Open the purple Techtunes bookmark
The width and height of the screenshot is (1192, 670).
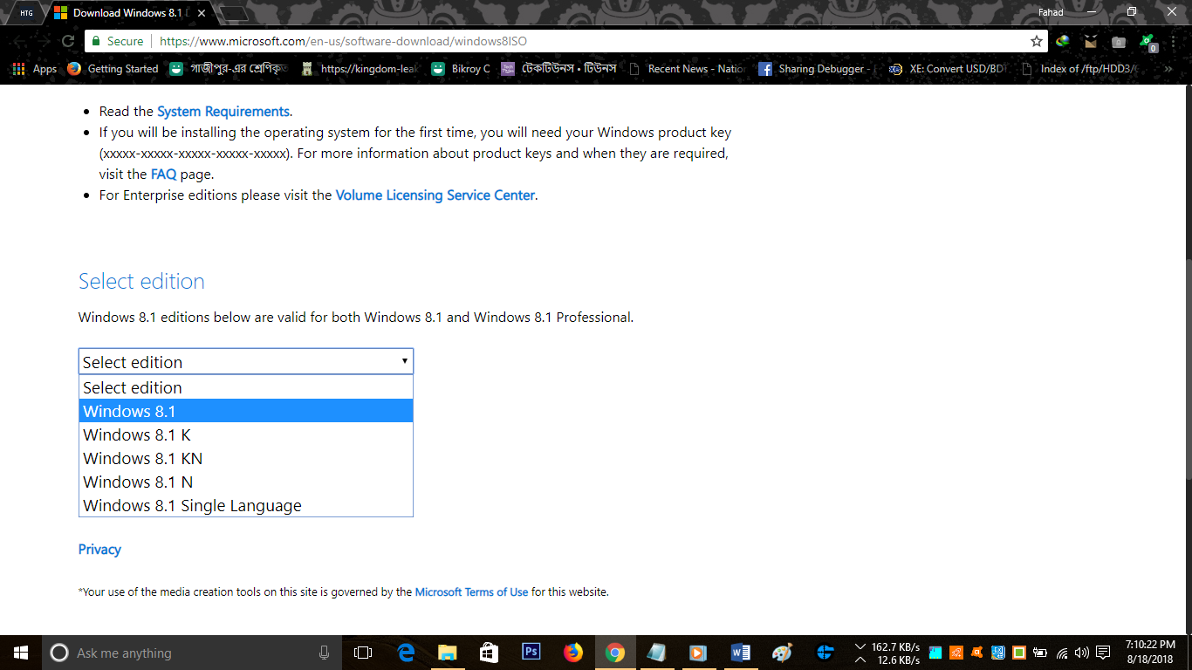coord(559,69)
